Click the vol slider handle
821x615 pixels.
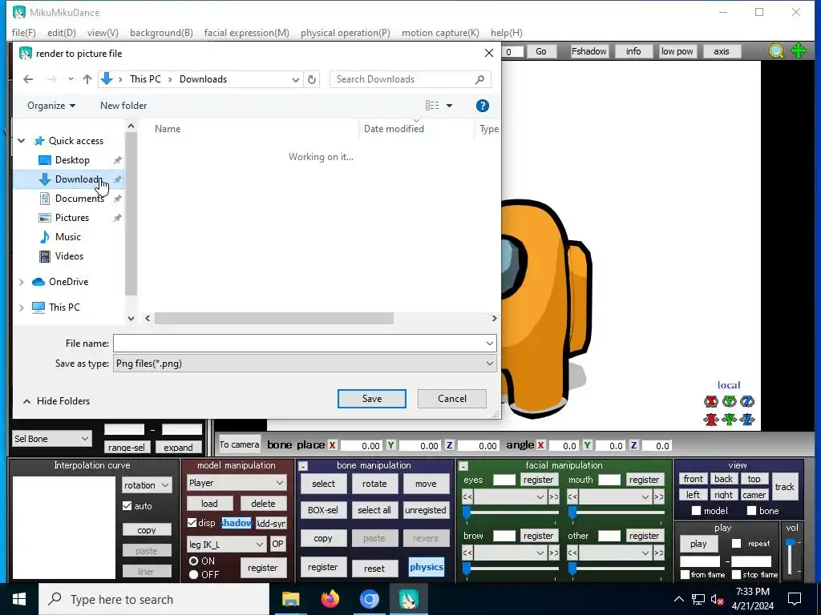(x=790, y=542)
